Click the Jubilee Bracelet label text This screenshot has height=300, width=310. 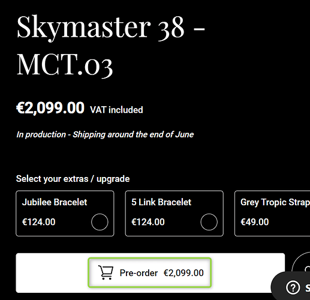coord(55,202)
